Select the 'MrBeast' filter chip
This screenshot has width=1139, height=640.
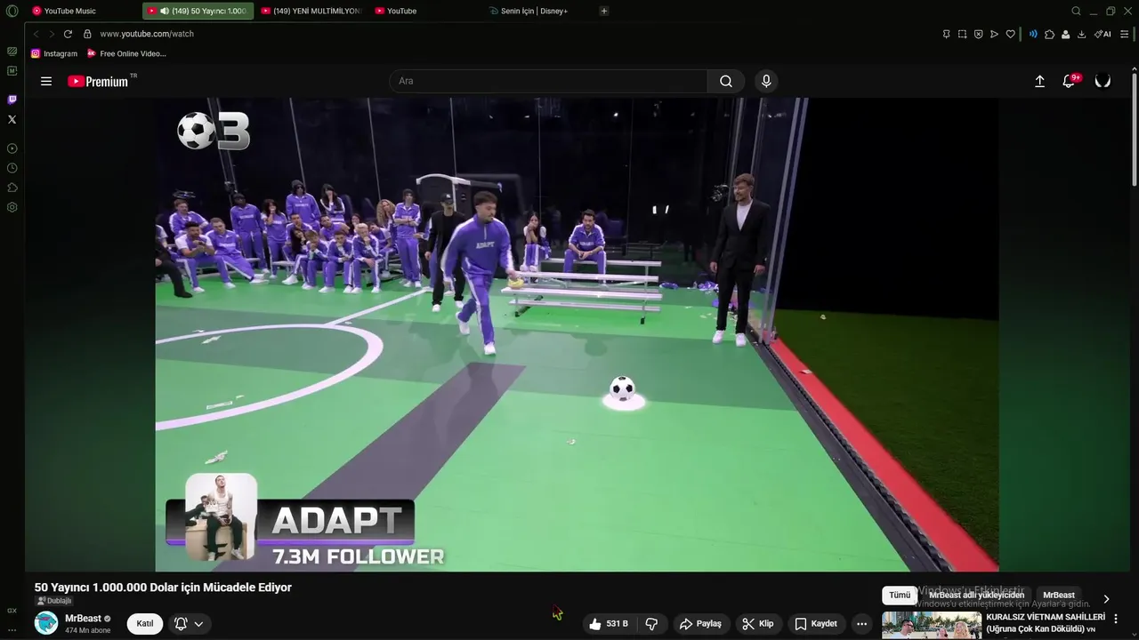pyautogui.click(x=1059, y=595)
